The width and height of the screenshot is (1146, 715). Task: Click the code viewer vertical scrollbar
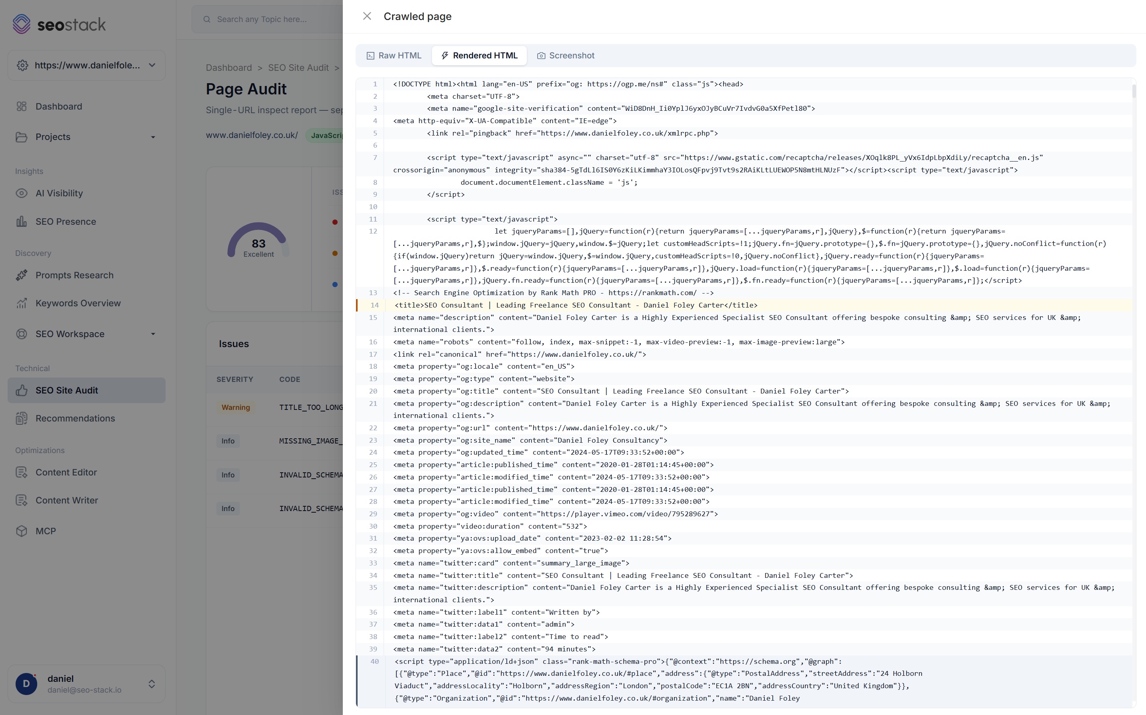tap(1134, 91)
